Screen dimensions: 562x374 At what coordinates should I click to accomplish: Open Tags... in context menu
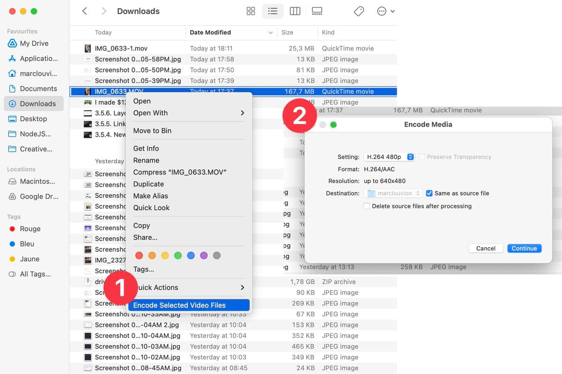click(189, 269)
